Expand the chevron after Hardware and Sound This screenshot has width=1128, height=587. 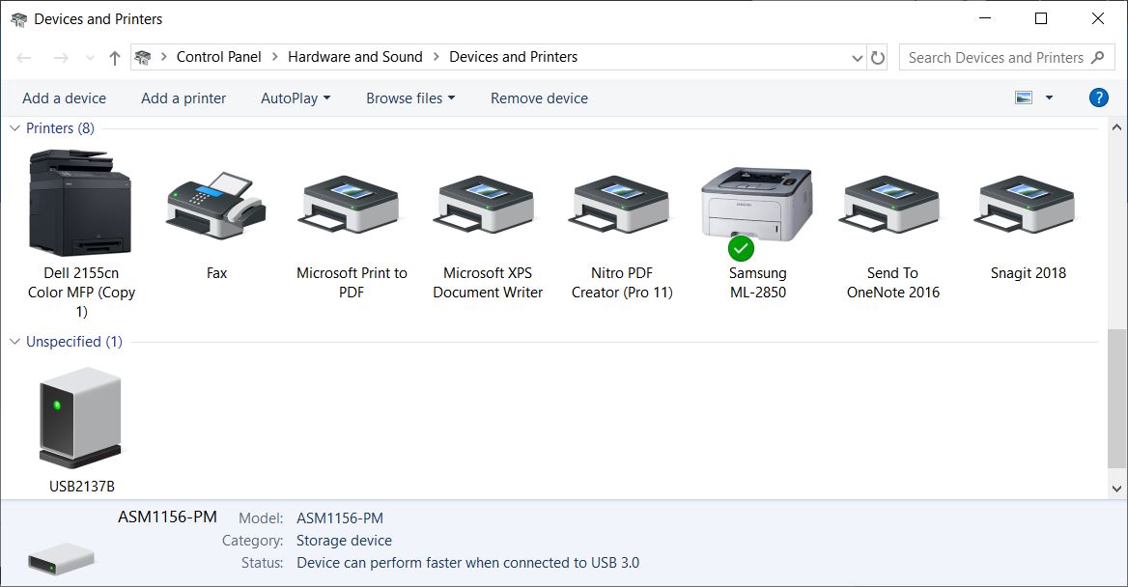coord(436,57)
